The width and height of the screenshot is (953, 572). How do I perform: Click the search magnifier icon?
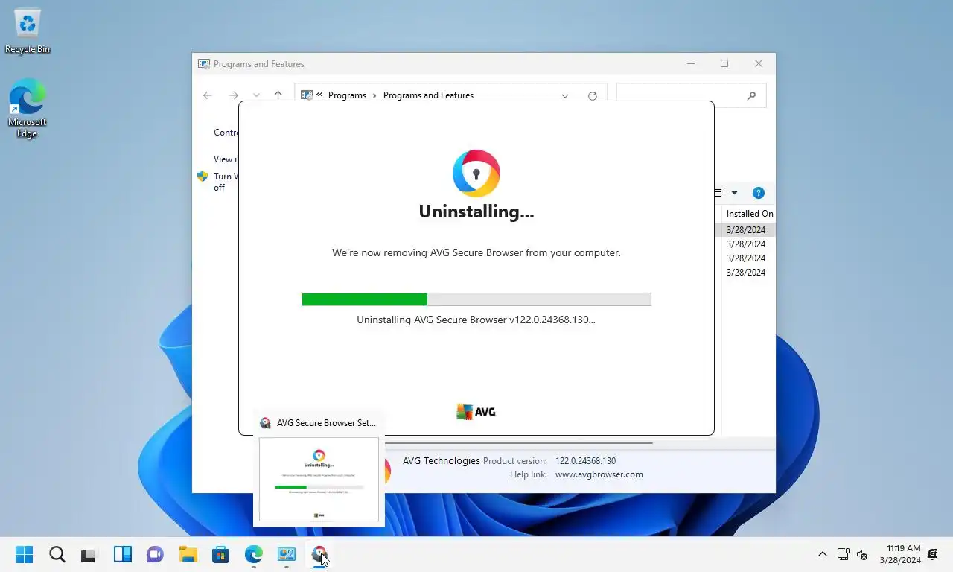(751, 95)
